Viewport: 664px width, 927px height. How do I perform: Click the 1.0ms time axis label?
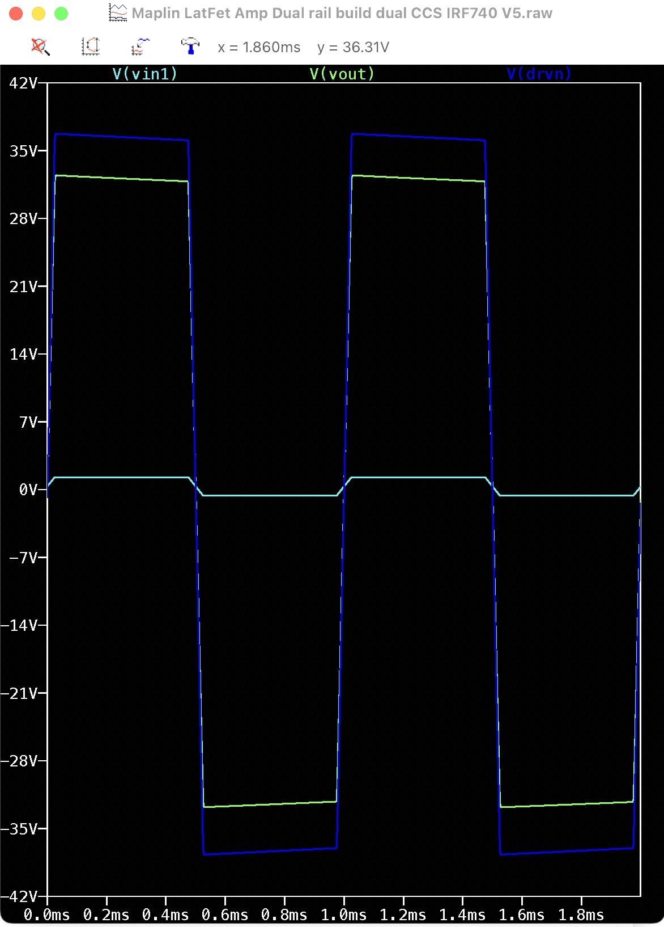pyautogui.click(x=344, y=915)
